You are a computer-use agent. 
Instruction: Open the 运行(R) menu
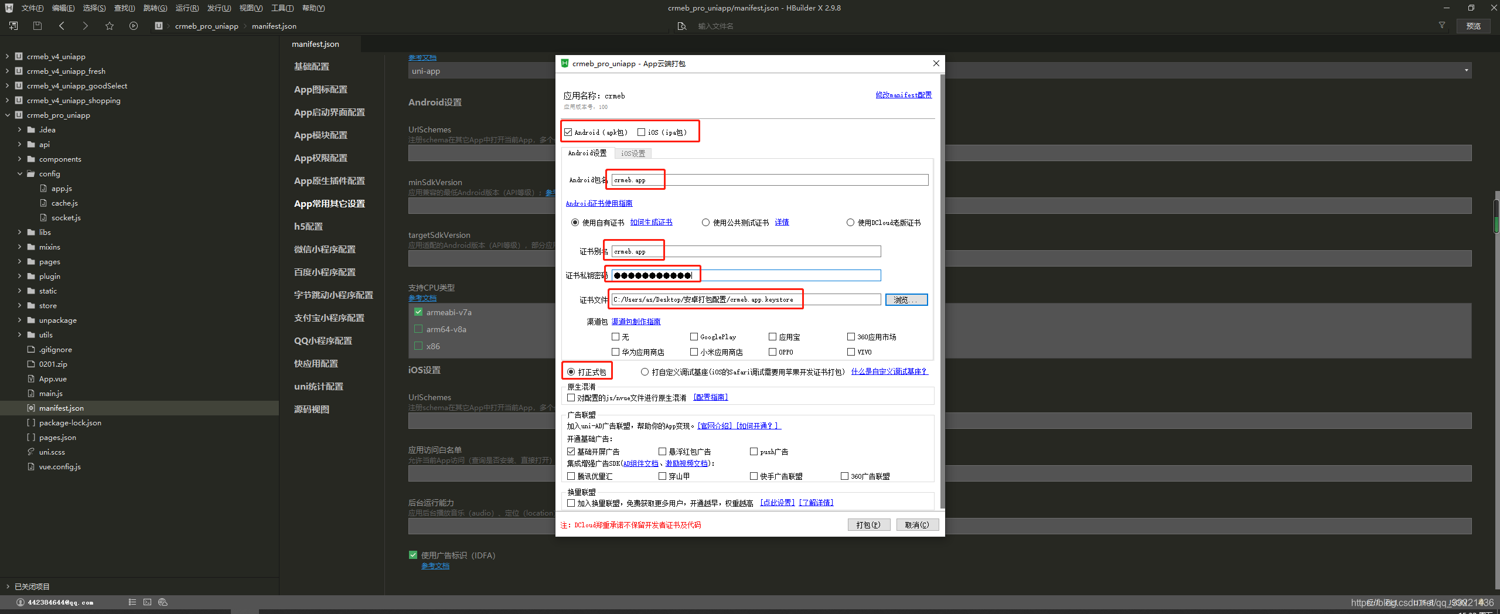(x=187, y=8)
